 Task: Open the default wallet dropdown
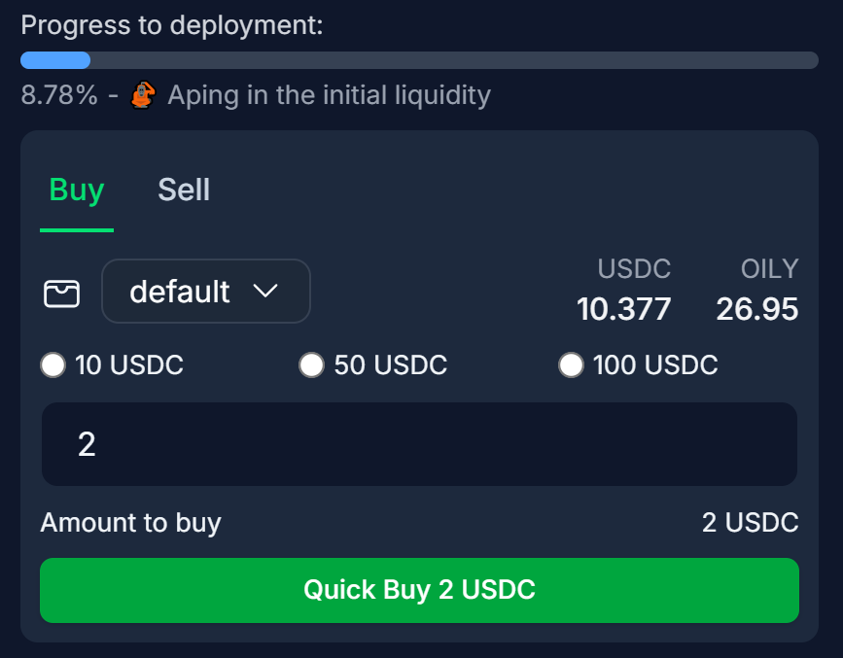pyautogui.click(x=205, y=292)
